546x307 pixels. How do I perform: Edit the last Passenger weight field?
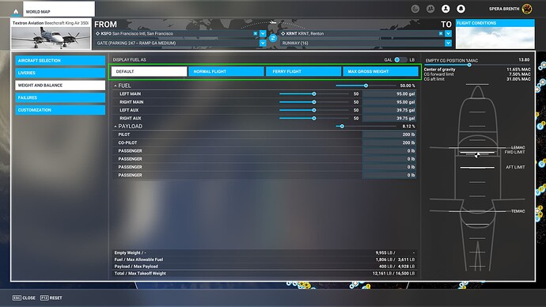tap(389, 175)
